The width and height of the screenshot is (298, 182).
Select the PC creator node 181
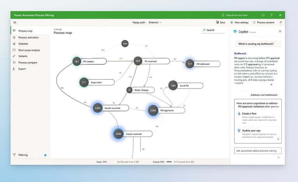89,61
